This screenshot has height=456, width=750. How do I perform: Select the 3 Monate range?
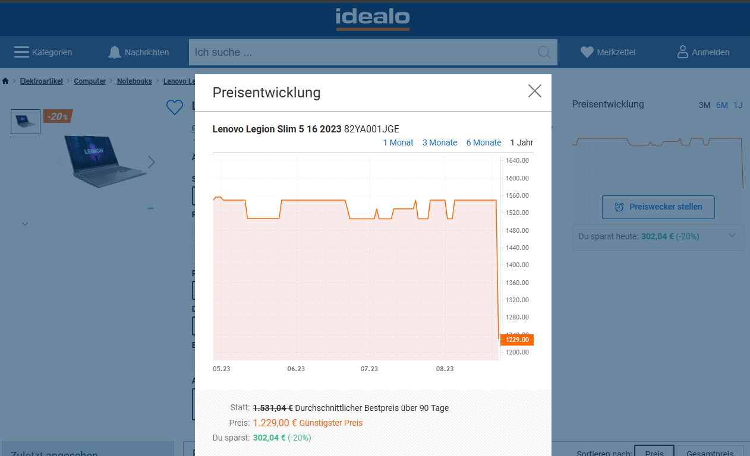pyautogui.click(x=440, y=142)
